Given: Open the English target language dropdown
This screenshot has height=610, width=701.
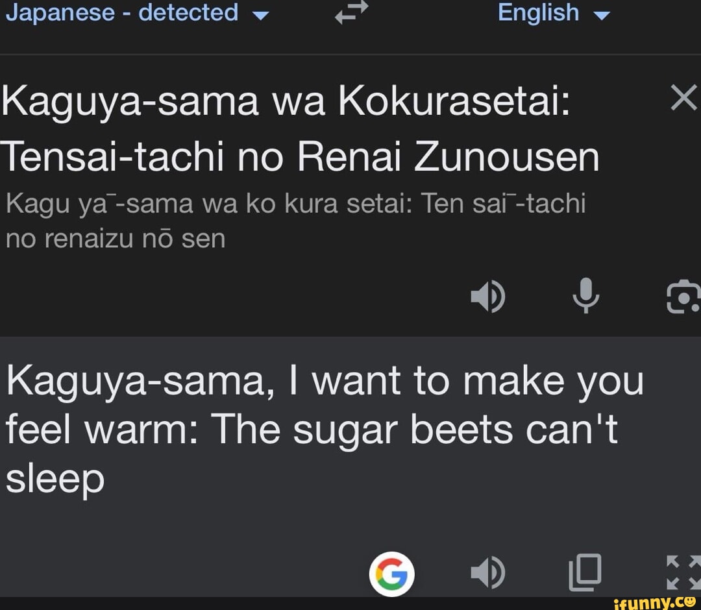Looking at the screenshot, I should (554, 12).
